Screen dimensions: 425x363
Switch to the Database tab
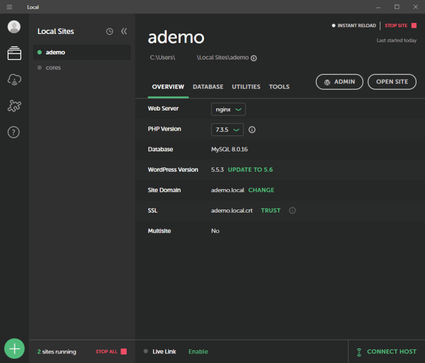point(208,87)
